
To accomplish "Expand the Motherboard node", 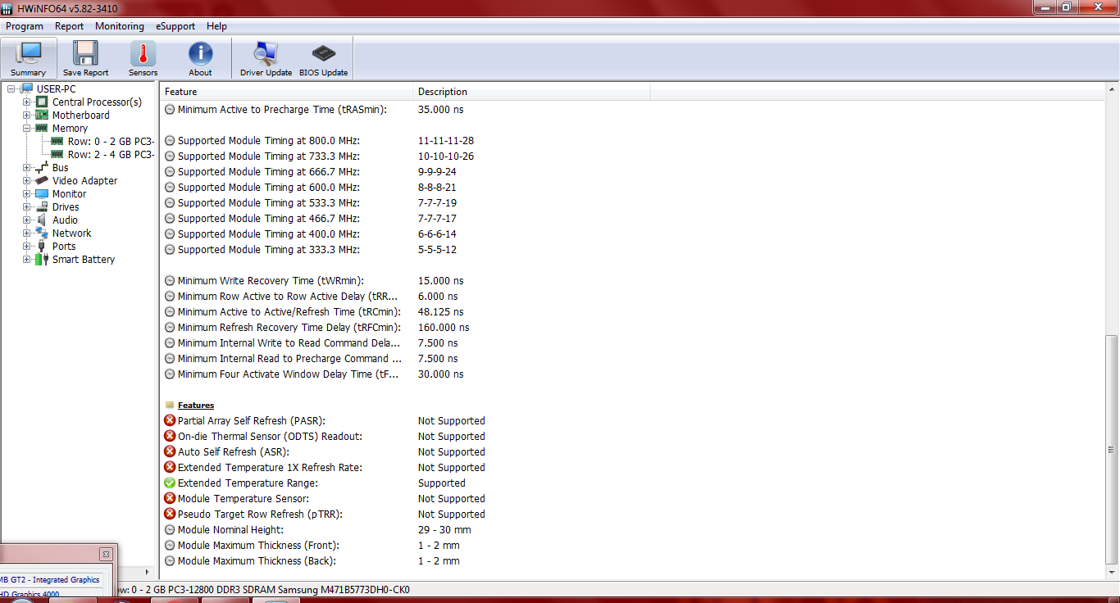I will pos(27,115).
